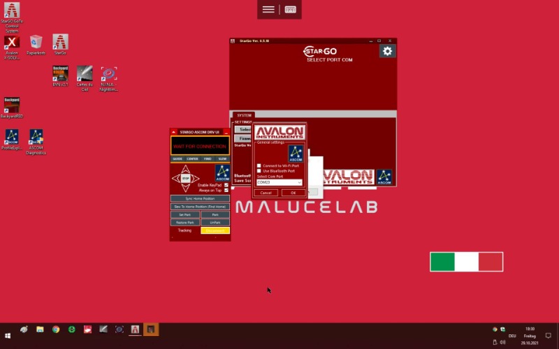This screenshot has height=349, width=559.
Task: Click the Sync Home Position button
Action: [200, 199]
